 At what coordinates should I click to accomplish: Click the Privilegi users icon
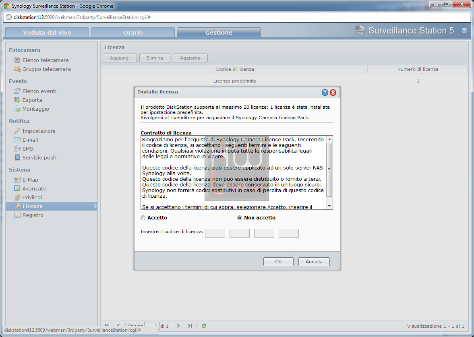(x=17, y=197)
